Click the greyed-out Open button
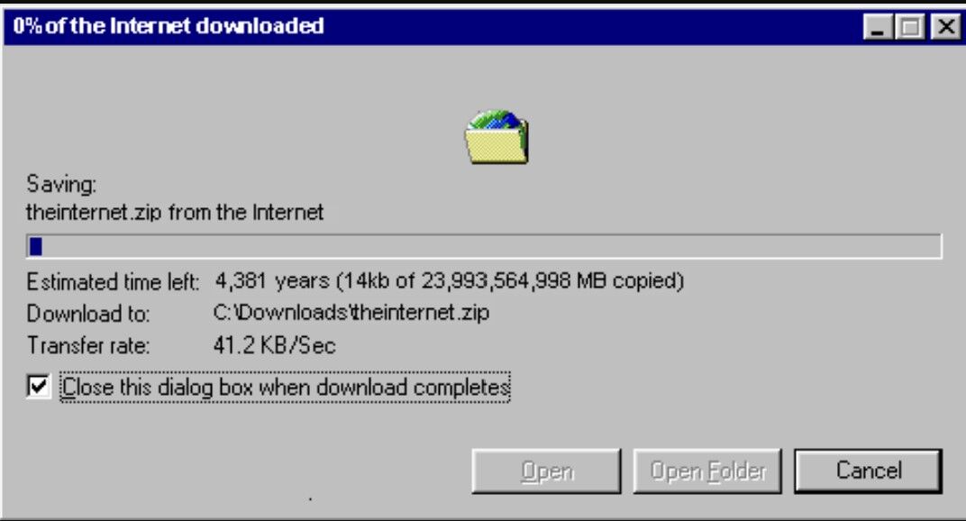 [546, 471]
